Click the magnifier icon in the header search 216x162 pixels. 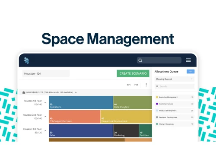140,60
